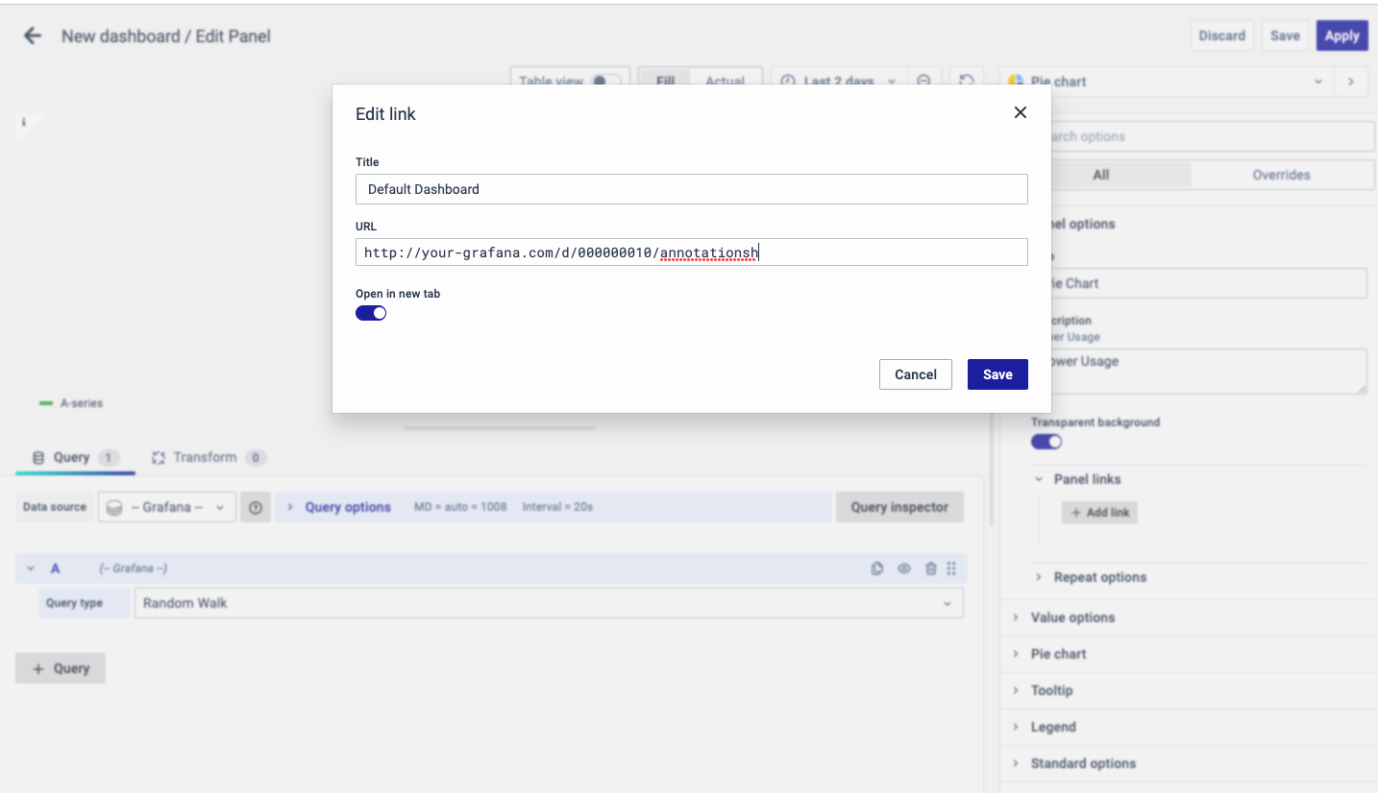This screenshot has height=793, width=1378.
Task: Hide query A with the eye icon
Action: tap(903, 568)
